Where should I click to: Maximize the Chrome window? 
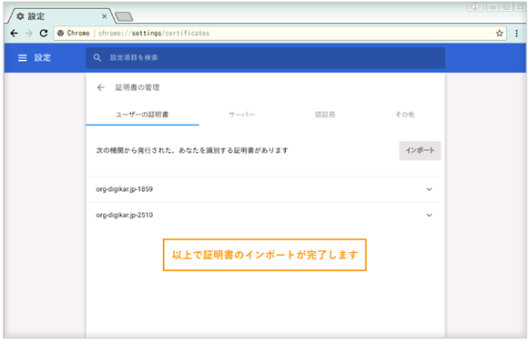point(506,7)
